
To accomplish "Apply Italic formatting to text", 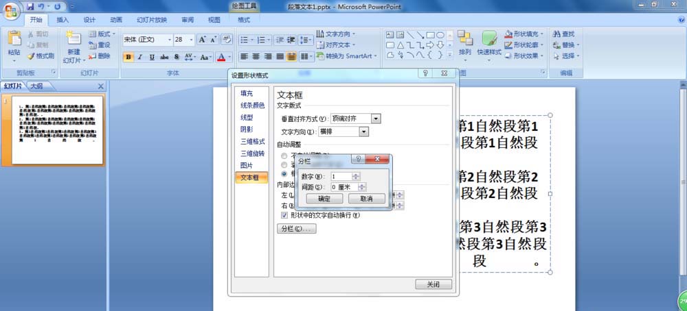I will coord(141,57).
